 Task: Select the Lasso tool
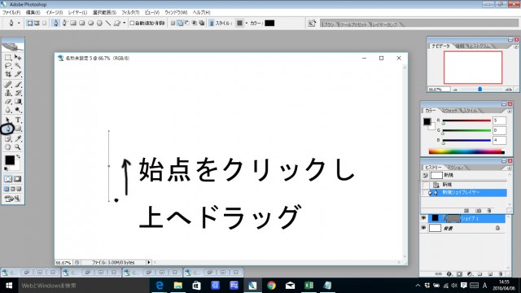(x=8, y=66)
